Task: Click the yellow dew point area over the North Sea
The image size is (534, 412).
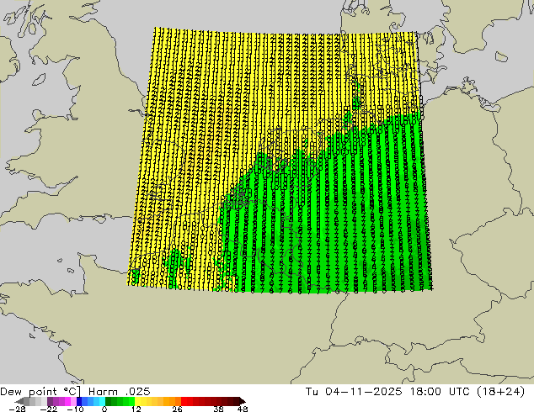Action: pos(238,85)
